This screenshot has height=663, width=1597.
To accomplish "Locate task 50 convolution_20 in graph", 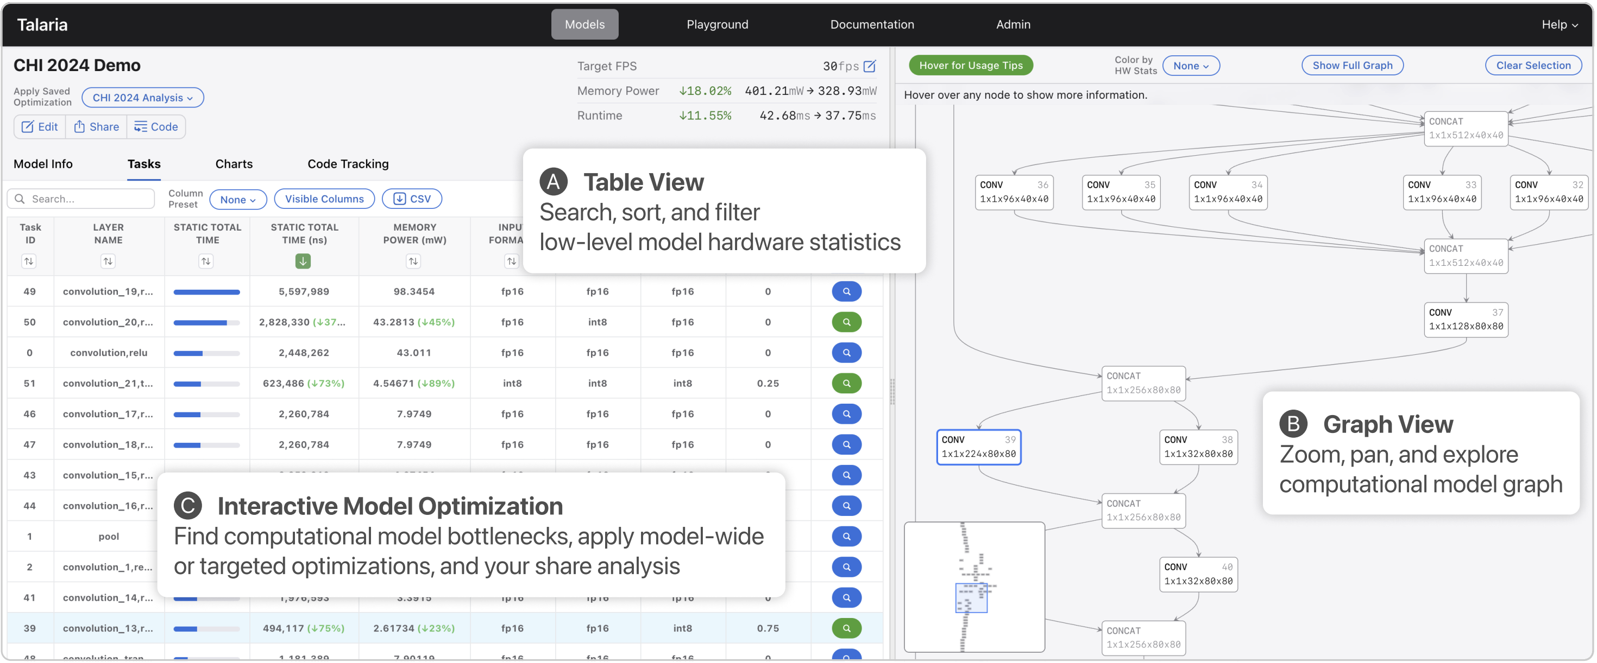I will click(x=846, y=322).
